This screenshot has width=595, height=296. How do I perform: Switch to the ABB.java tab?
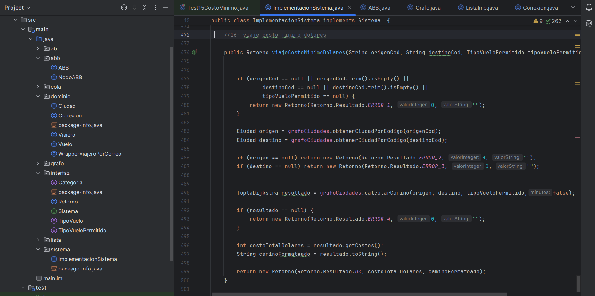(x=375, y=8)
